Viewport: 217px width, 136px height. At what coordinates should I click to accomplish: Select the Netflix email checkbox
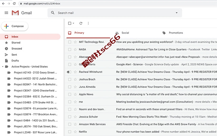pyautogui.click(x=70, y=132)
